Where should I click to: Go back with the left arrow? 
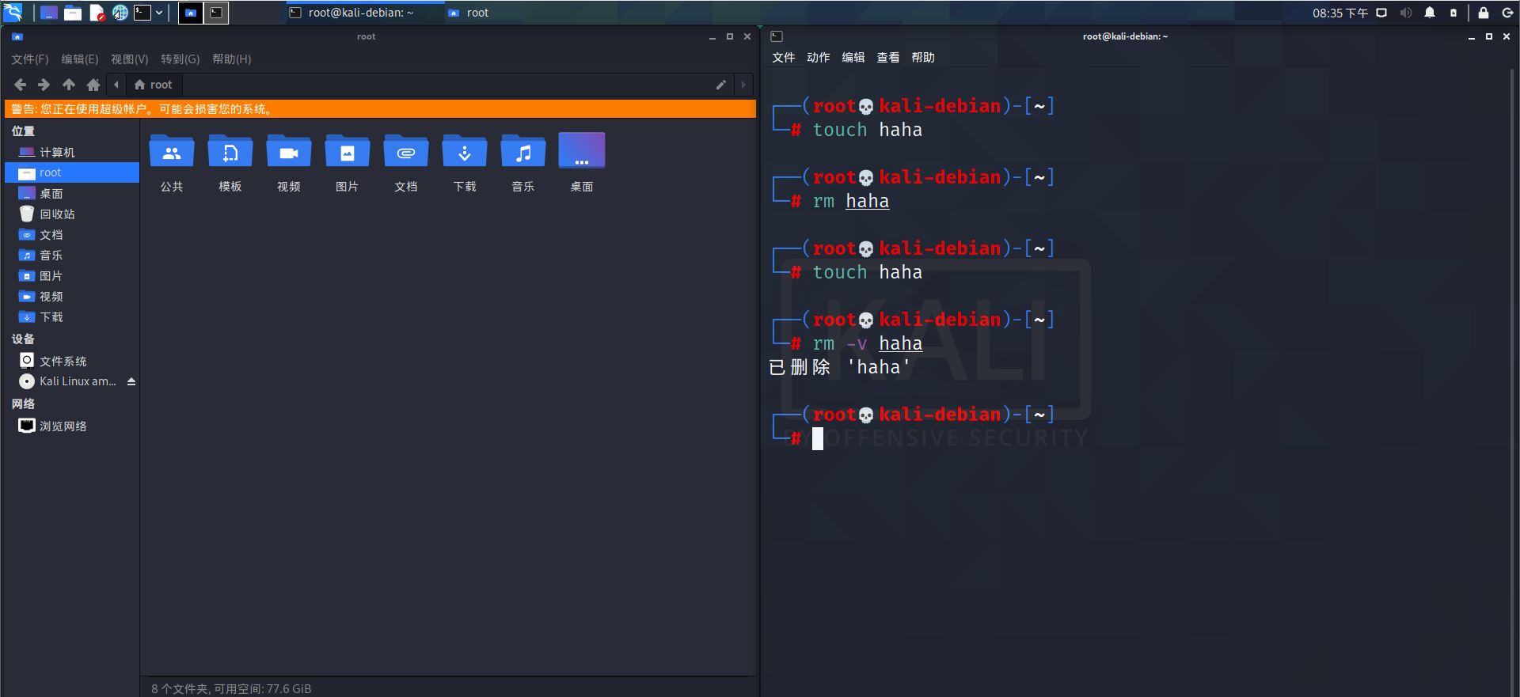[20, 85]
